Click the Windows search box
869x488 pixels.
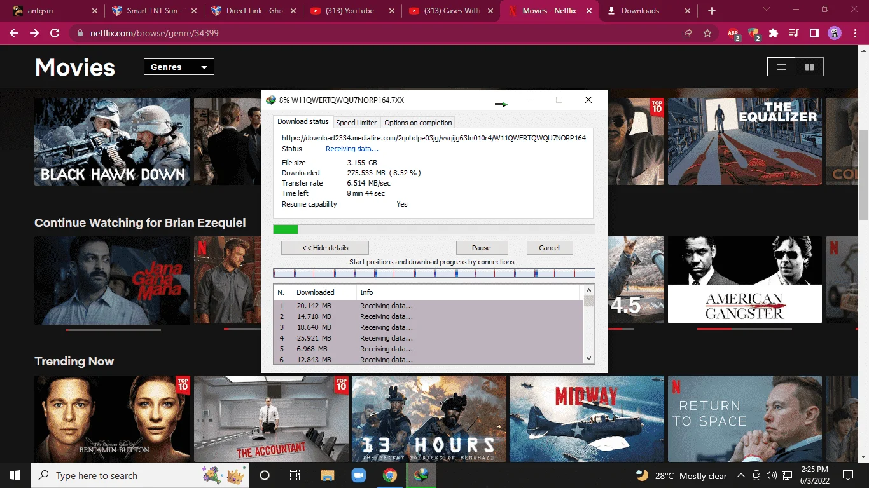(139, 475)
